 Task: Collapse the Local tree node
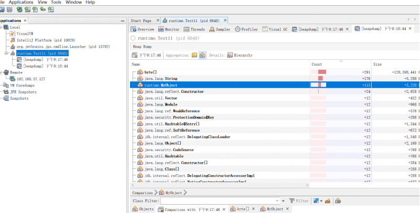point(1,27)
